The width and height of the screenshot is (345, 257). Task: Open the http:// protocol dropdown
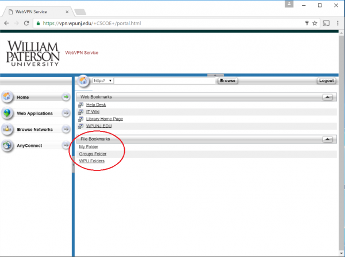click(103, 81)
